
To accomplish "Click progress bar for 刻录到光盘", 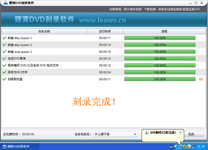I will pyautogui.click(x=160, y=79).
